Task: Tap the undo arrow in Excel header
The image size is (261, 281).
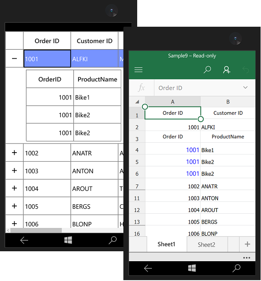Action: pyautogui.click(x=245, y=69)
